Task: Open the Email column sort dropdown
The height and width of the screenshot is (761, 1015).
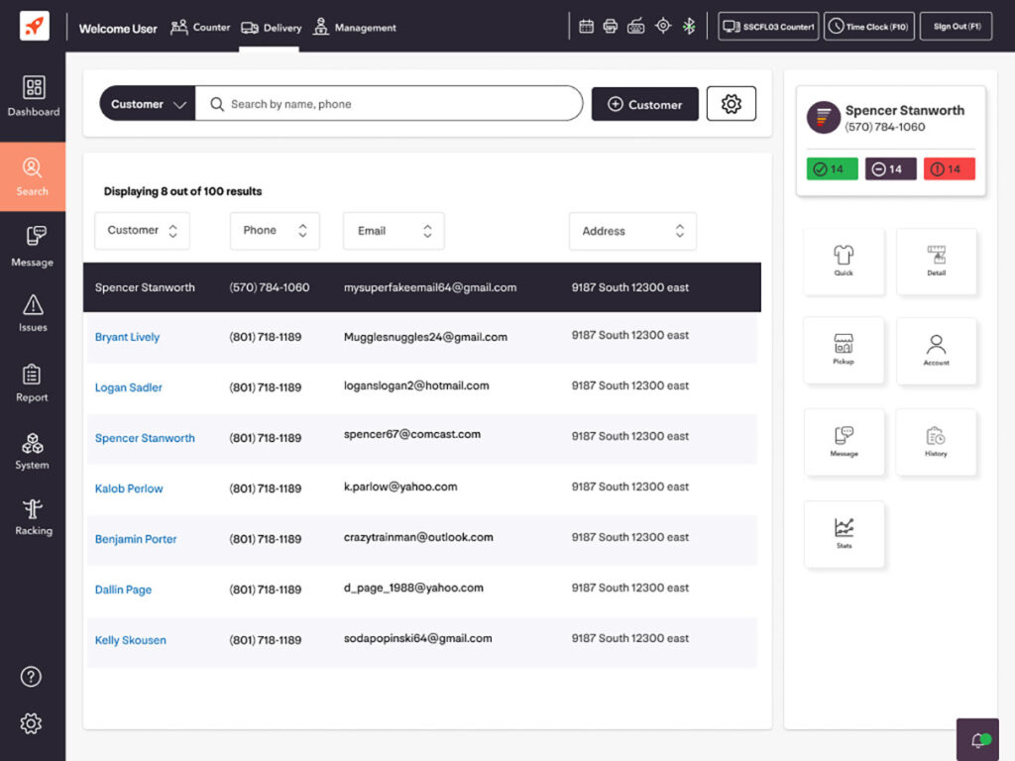Action: [394, 231]
